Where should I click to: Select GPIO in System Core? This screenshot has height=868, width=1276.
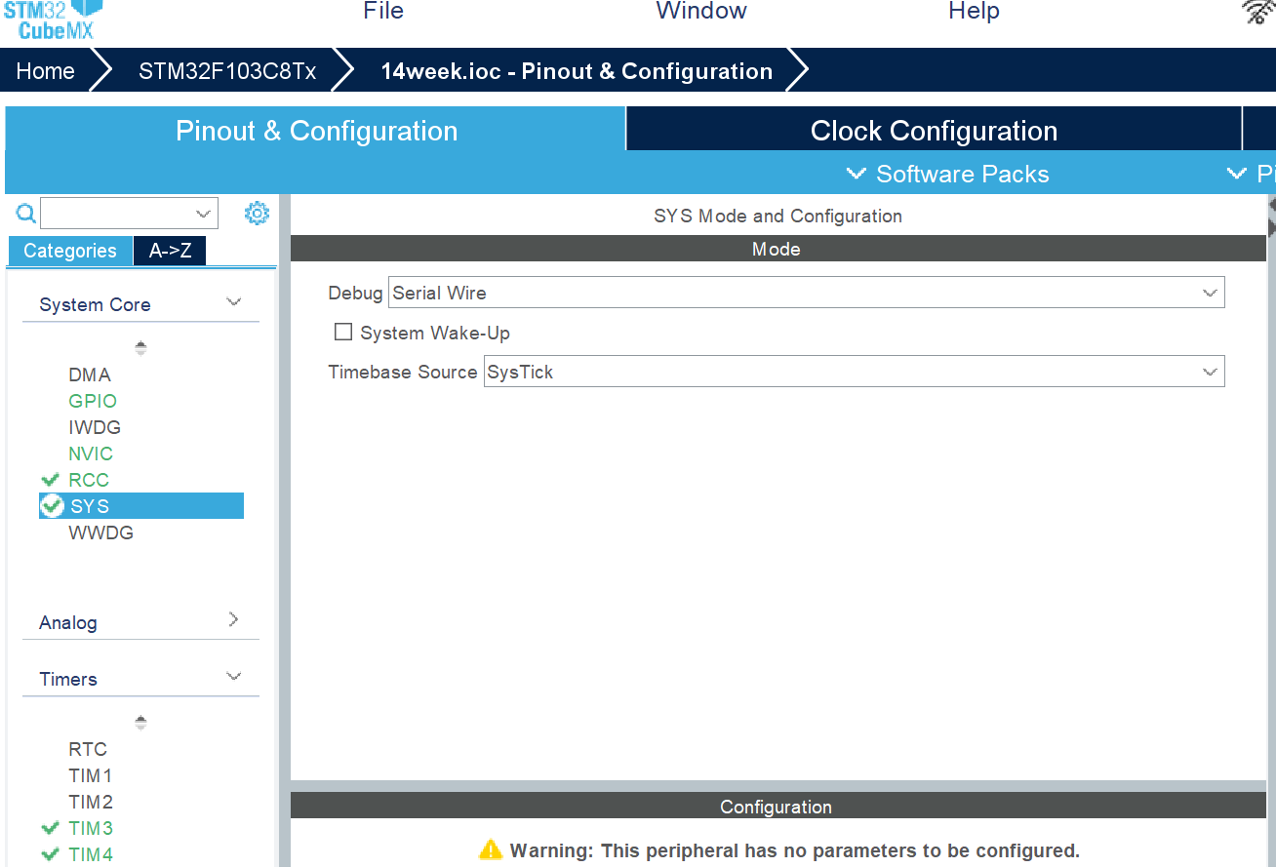(x=93, y=401)
